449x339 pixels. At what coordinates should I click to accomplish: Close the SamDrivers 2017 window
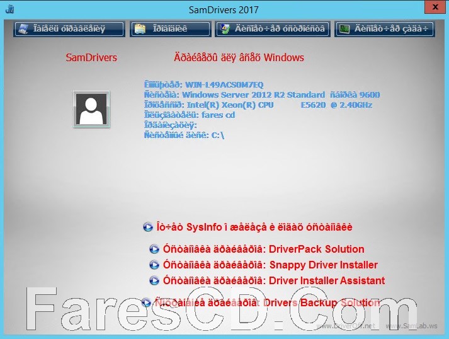(x=435, y=7)
